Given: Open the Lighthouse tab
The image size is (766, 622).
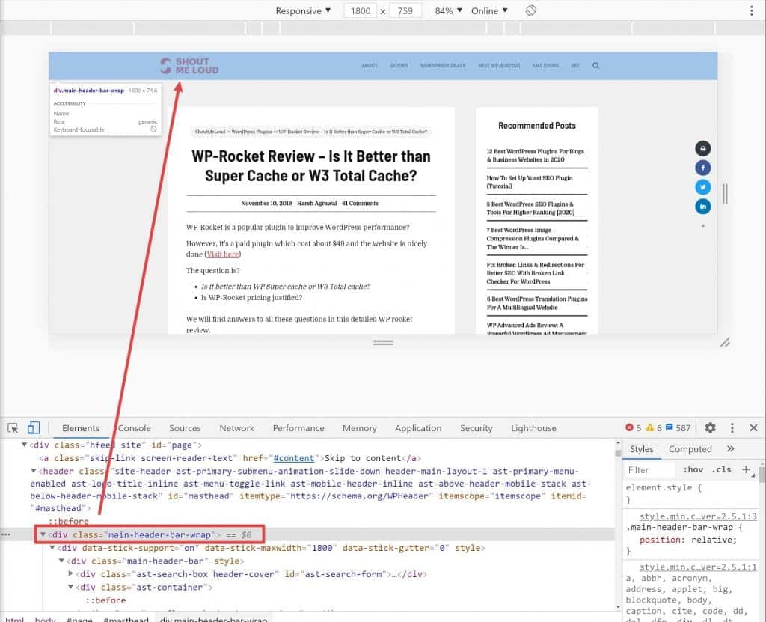Looking at the screenshot, I should click(x=533, y=428).
